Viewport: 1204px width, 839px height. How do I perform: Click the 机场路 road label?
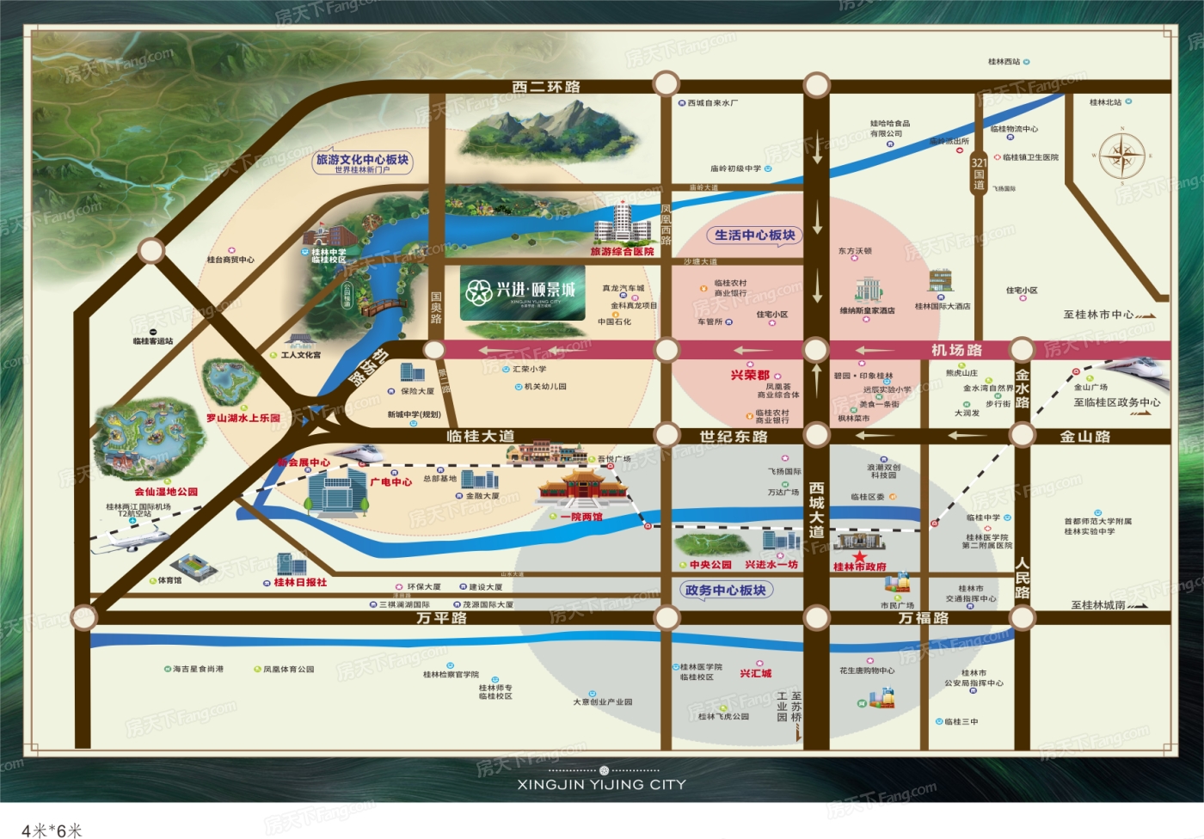[956, 350]
